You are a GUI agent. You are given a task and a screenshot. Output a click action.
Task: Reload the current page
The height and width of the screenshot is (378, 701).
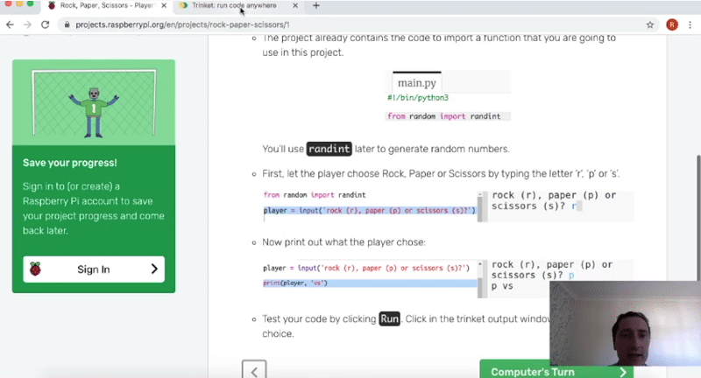click(46, 25)
